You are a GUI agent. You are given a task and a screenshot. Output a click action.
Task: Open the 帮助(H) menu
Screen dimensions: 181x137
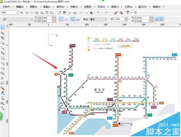pyautogui.click(x=156, y=7)
